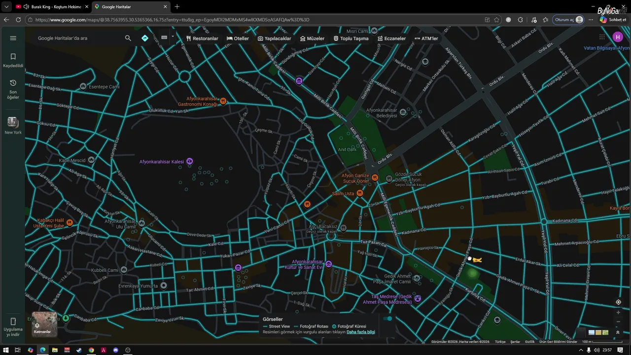Viewport: 631px width, 355px height.
Task: Open the Kaydedildi saved places panel
Action: [13, 60]
